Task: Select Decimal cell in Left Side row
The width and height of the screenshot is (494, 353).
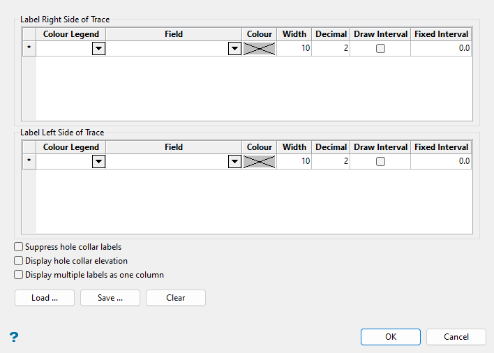Action: coord(331,162)
